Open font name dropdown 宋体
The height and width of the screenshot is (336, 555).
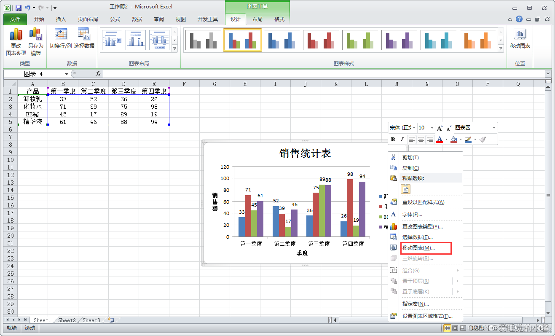[414, 128]
